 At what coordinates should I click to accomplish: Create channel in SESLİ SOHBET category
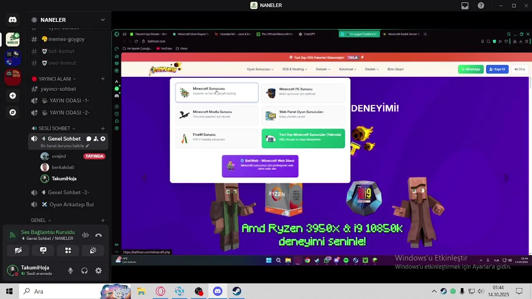point(103,128)
